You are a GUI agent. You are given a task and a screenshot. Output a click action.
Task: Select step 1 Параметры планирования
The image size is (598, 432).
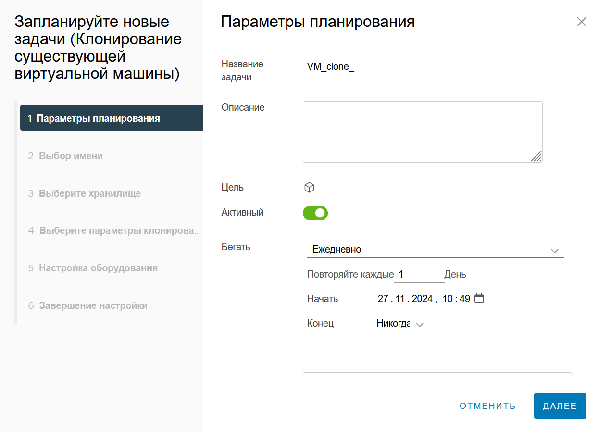click(112, 118)
